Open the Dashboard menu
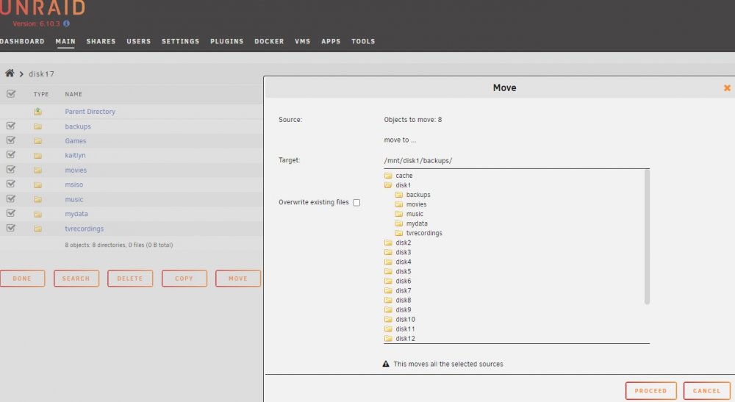 pos(22,41)
